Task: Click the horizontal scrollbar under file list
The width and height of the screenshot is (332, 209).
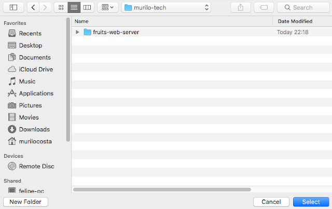Action: pos(162,189)
